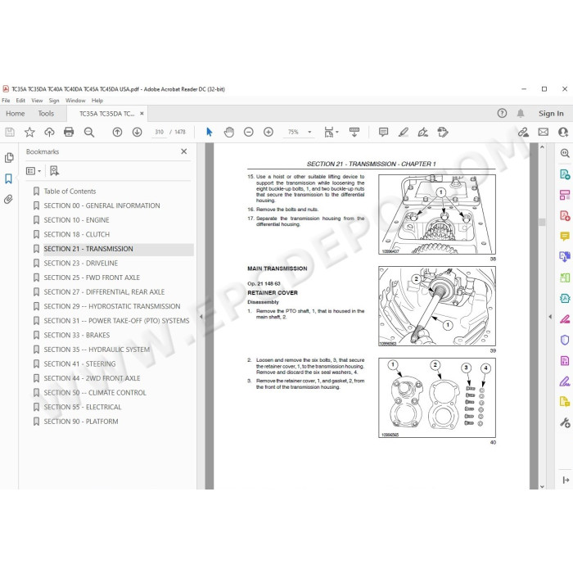The width and height of the screenshot is (573, 573).
Task: Find current bookmark icon
Action: 55,170
